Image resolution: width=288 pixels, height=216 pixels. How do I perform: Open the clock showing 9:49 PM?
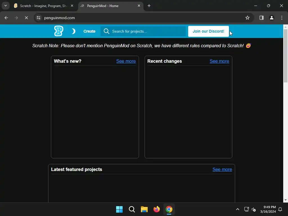pyautogui.click(x=268, y=209)
